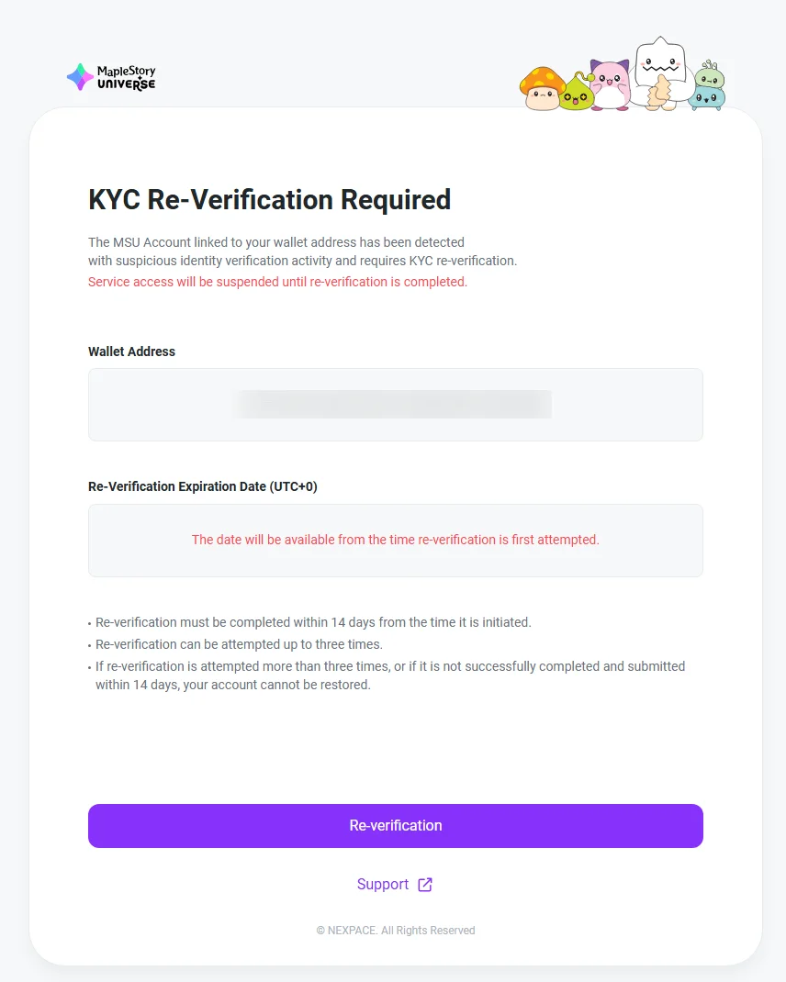Click the white ghost mascot giving thumbs-up

coord(659,69)
